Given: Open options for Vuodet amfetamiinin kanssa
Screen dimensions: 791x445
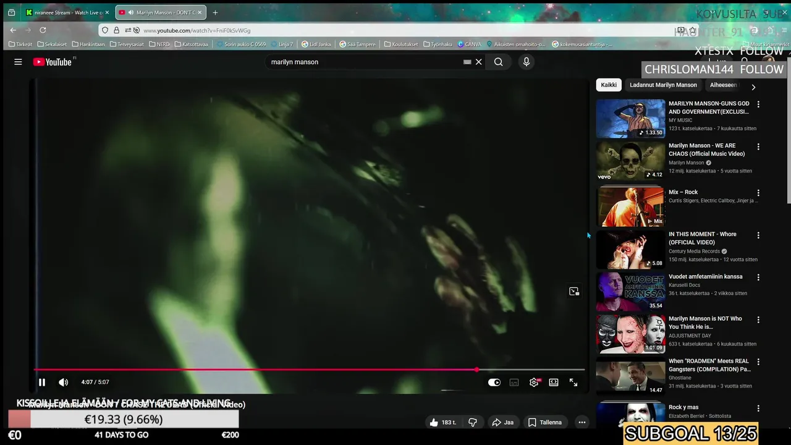Looking at the screenshot, I should [758, 278].
